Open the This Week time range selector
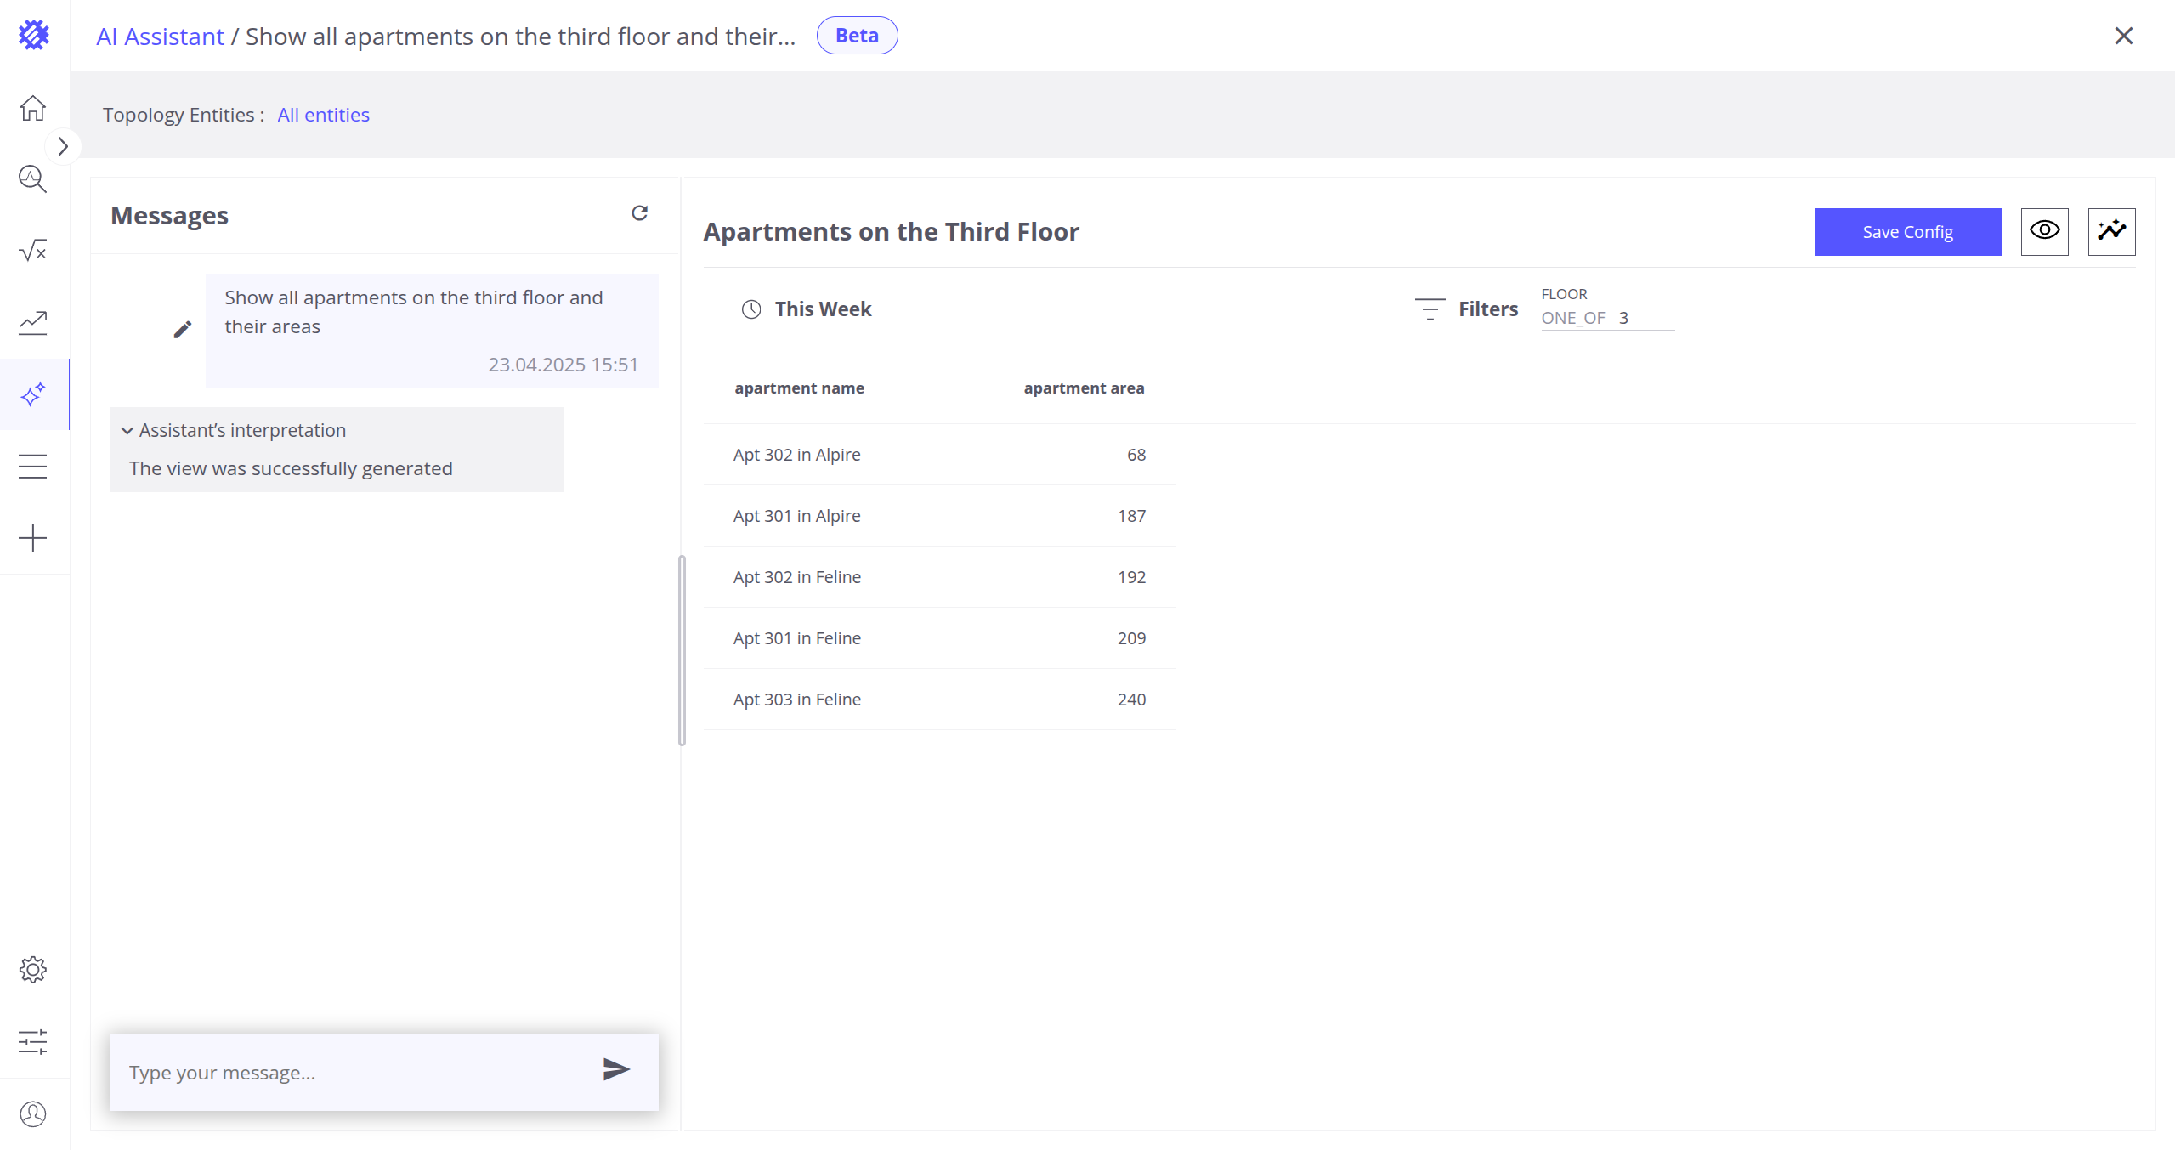The height and width of the screenshot is (1150, 2175). [x=807, y=309]
